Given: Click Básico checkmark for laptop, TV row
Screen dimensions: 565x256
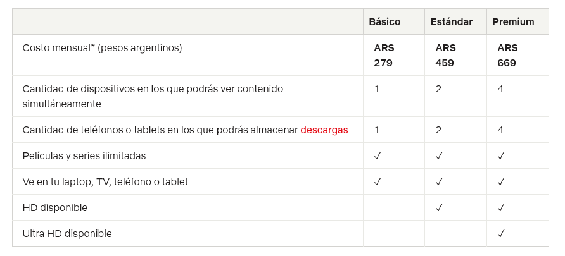Looking at the screenshot, I should (x=378, y=181).
